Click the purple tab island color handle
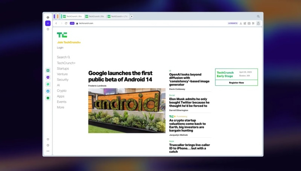 click(54, 16)
